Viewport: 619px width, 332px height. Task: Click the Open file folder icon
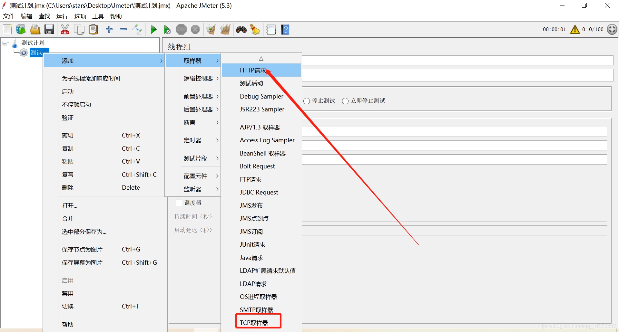35,30
